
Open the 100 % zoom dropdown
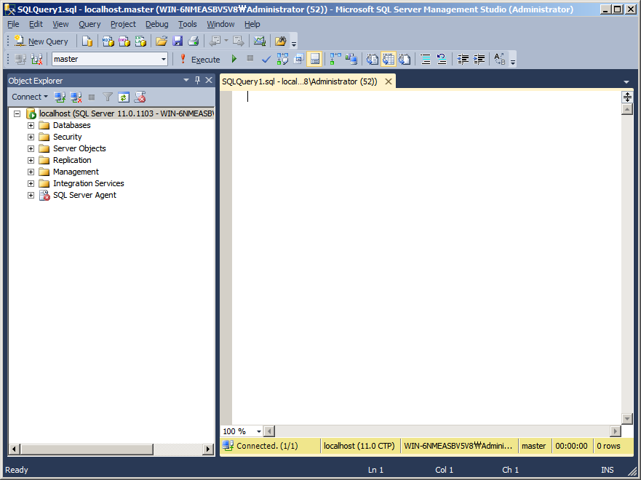259,431
